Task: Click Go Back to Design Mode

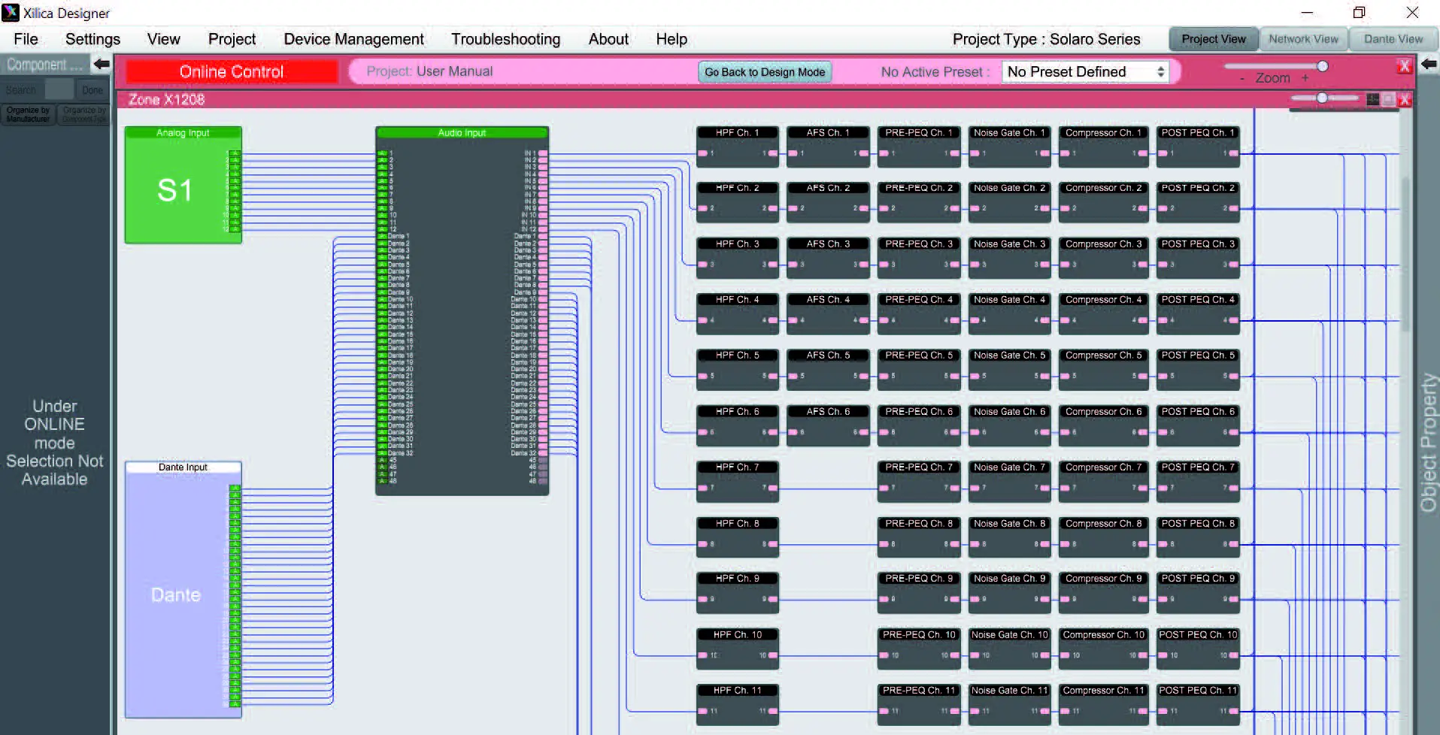Action: [765, 72]
